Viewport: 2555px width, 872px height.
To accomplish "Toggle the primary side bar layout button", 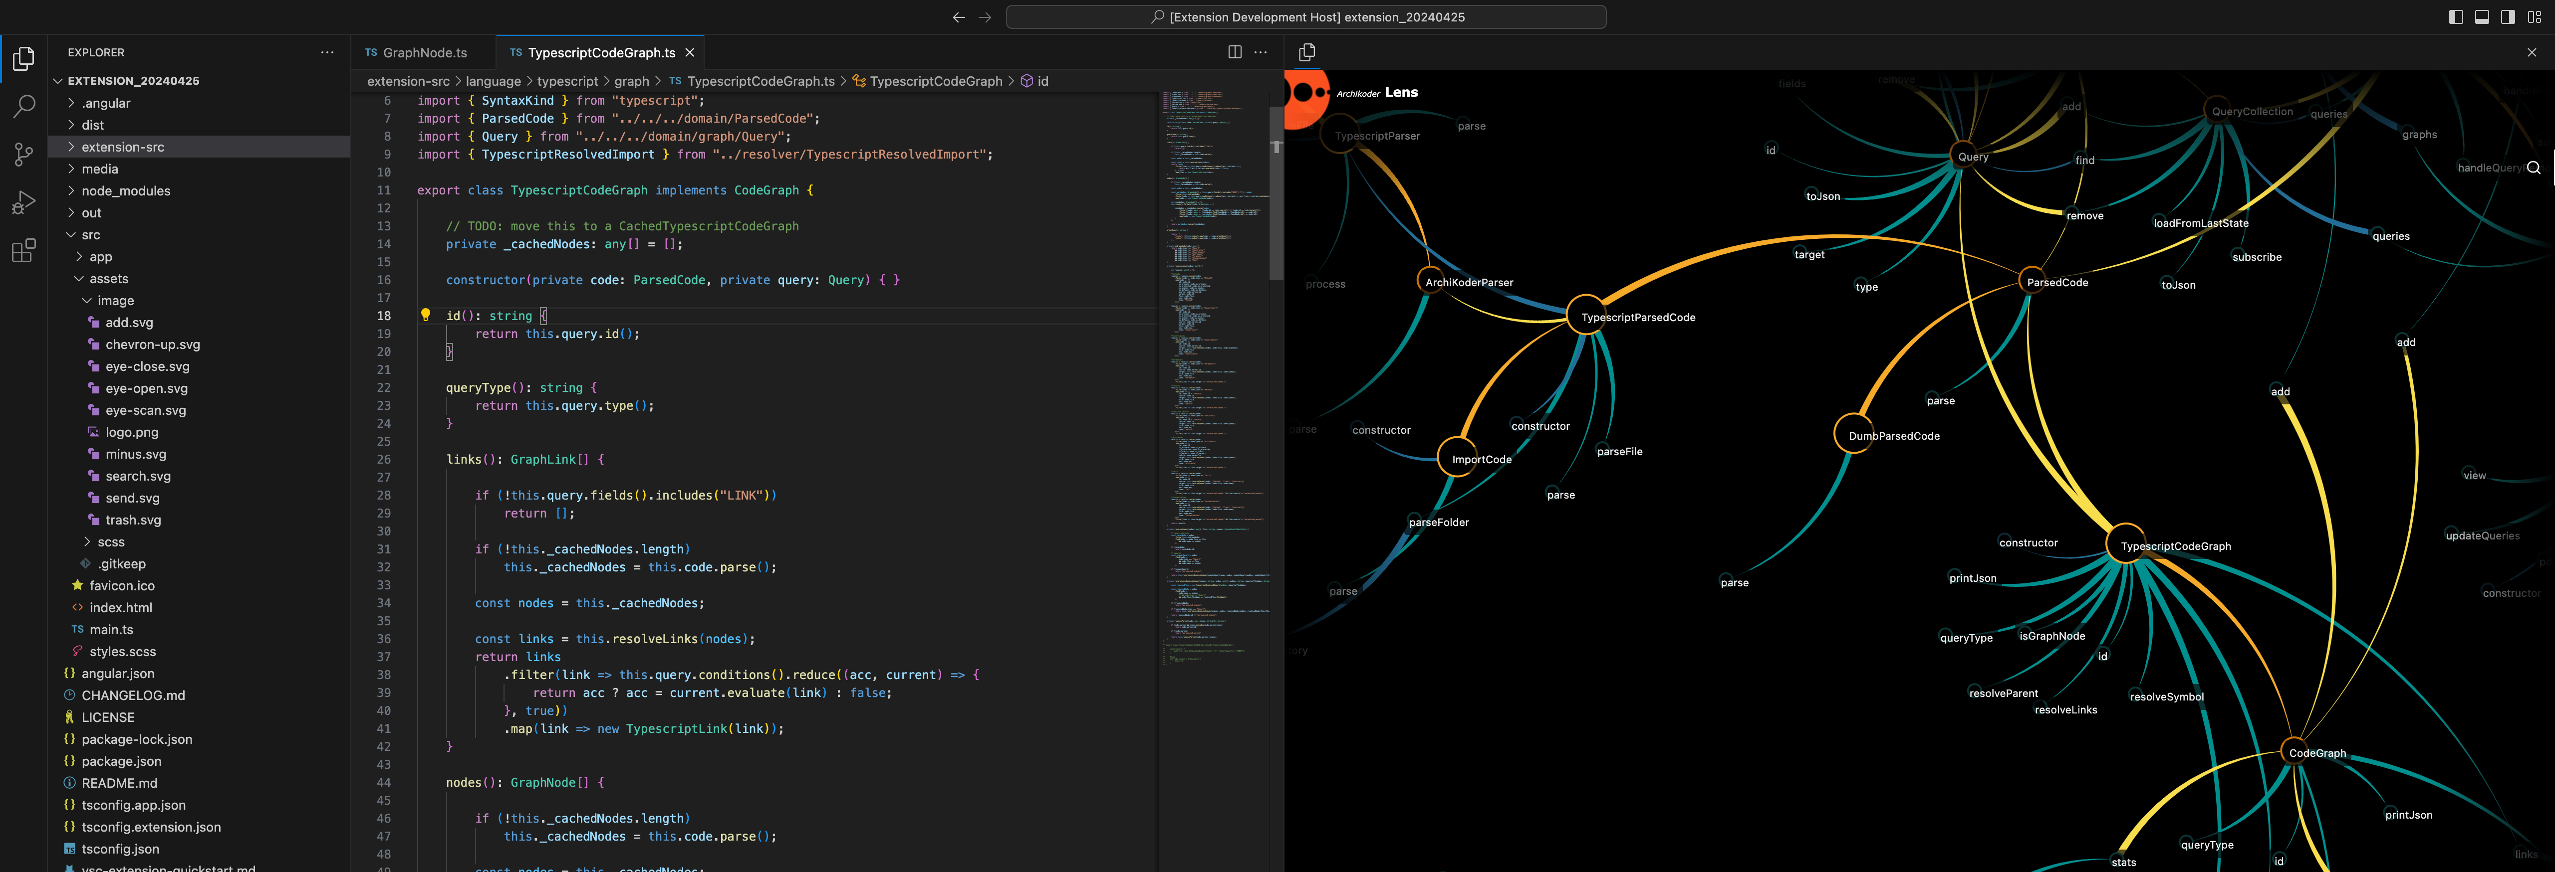I will (2456, 17).
